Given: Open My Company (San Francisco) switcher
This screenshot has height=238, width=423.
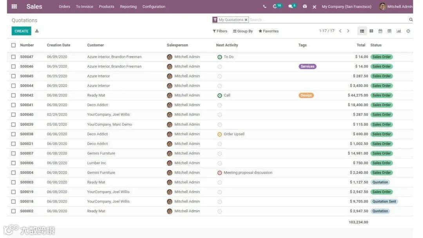Looking at the screenshot, I should click(346, 7).
